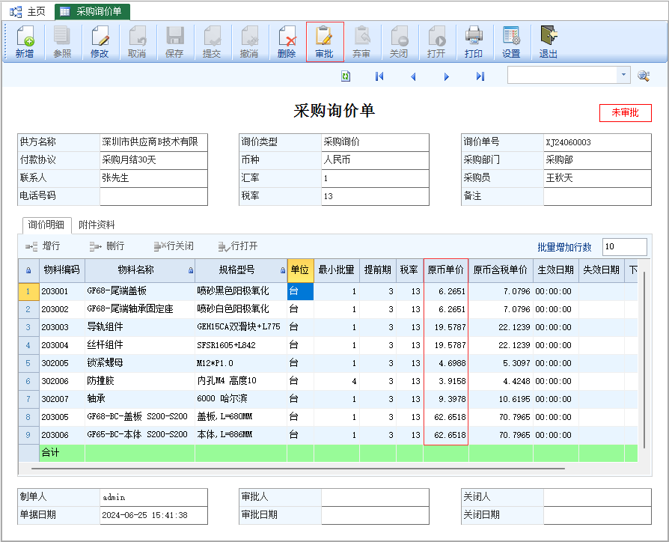Open the 规格型号 column filter arrow

[282, 270]
